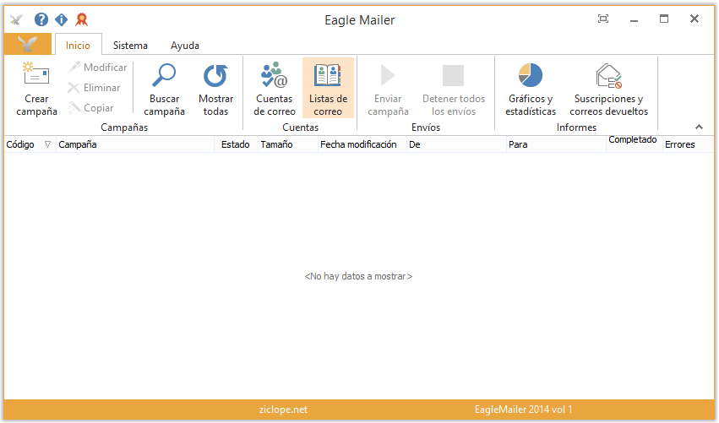Click the help question mark icon
719x423 pixels.
coord(41,19)
